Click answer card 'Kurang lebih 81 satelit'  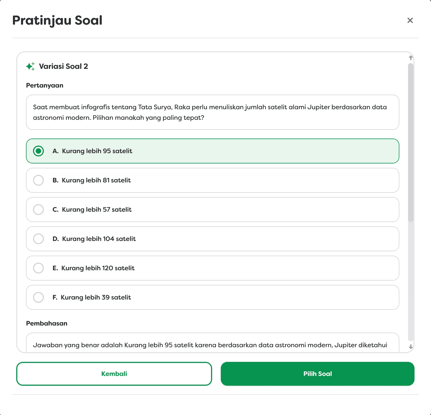click(x=213, y=180)
